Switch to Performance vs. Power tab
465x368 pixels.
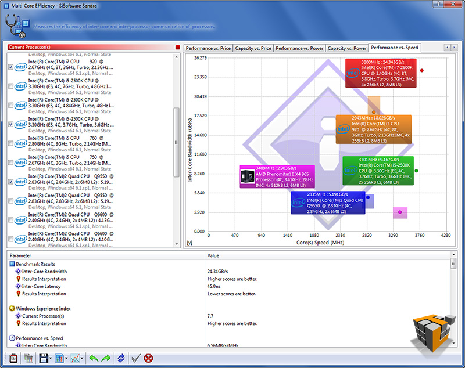(x=299, y=48)
